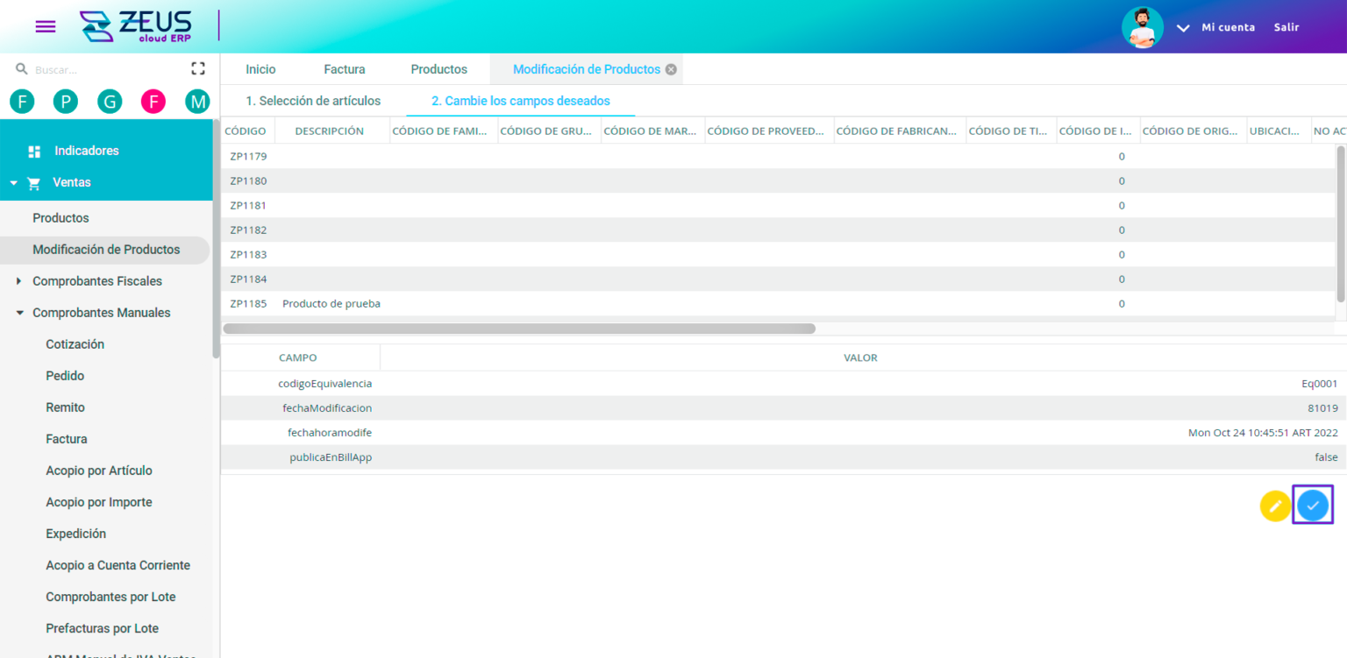Open the hamburger navigation menu
Viewport: 1347px width, 658px height.
tap(45, 26)
